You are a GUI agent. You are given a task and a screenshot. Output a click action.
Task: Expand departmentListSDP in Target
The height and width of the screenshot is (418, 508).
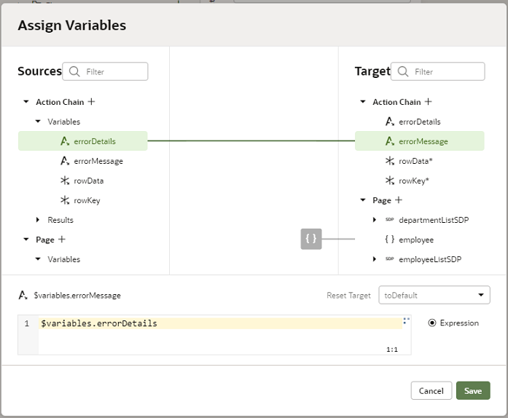(375, 220)
